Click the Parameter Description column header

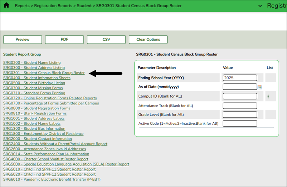tap(157, 68)
